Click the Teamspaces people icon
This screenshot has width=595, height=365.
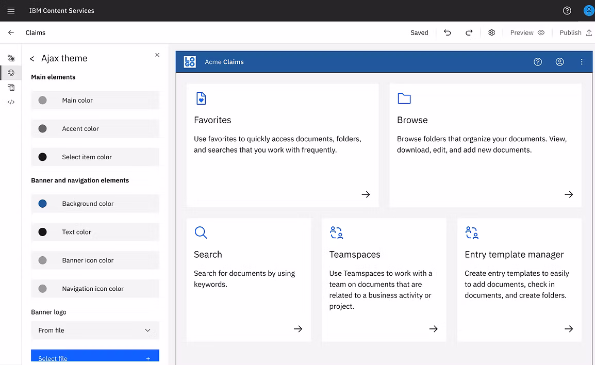pos(336,233)
